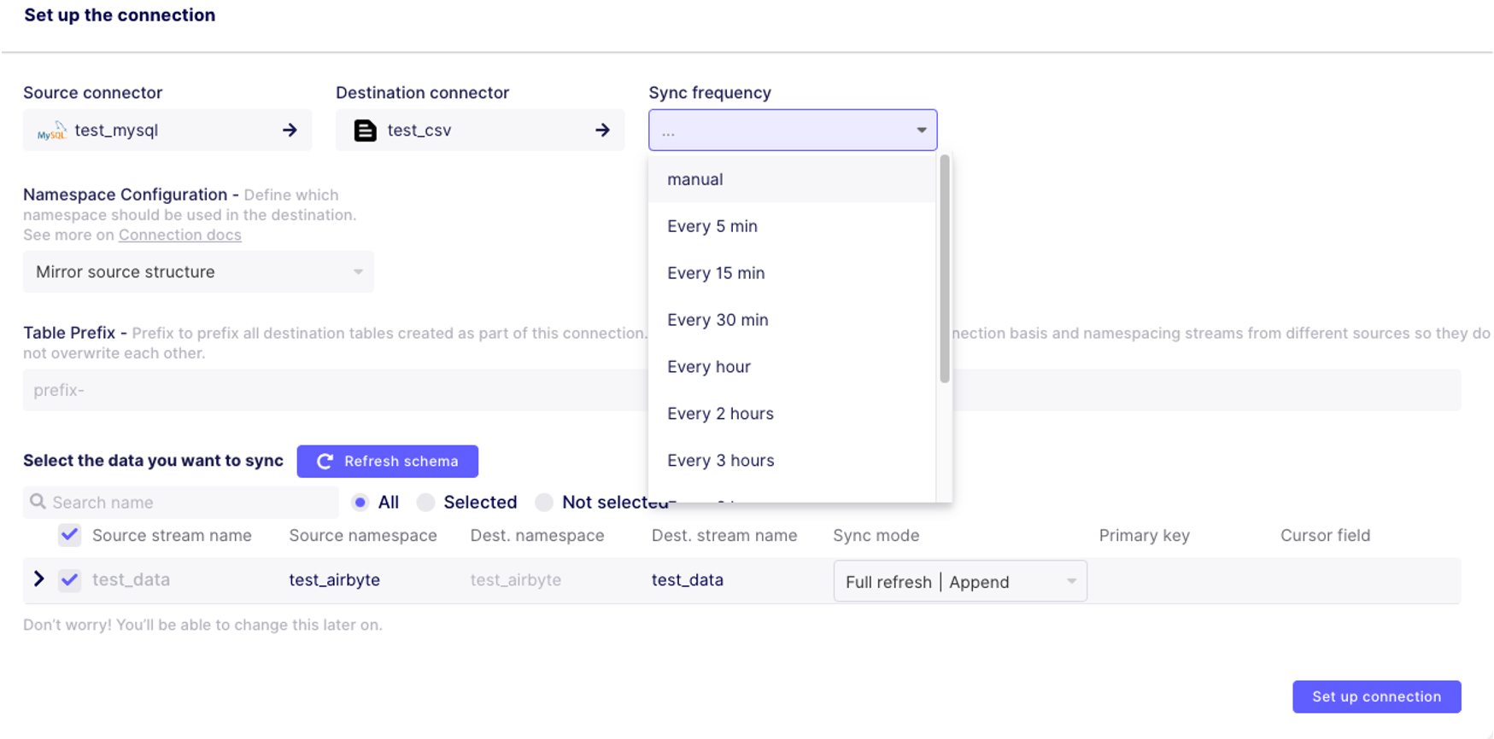Click the arrow icon beside test_mysql

pos(290,131)
